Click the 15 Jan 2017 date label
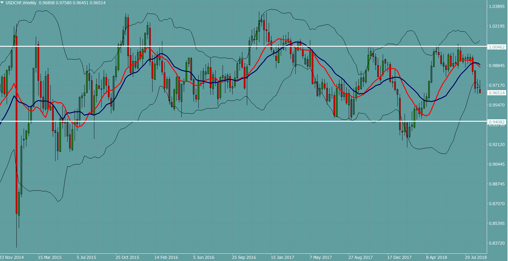508x261 pixels. click(282, 257)
